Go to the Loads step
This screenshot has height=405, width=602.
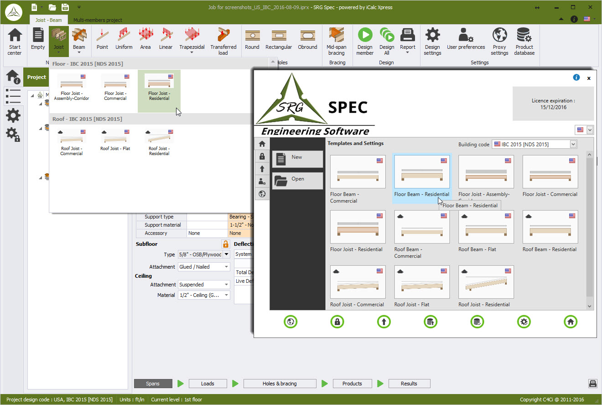[x=208, y=384]
